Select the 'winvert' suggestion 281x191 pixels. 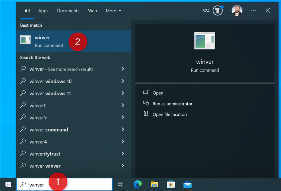click(74, 105)
